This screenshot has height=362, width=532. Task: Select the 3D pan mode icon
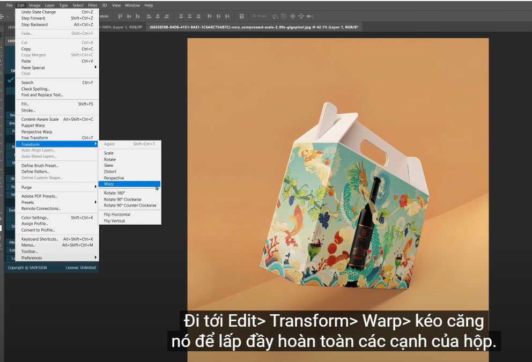coord(292,16)
